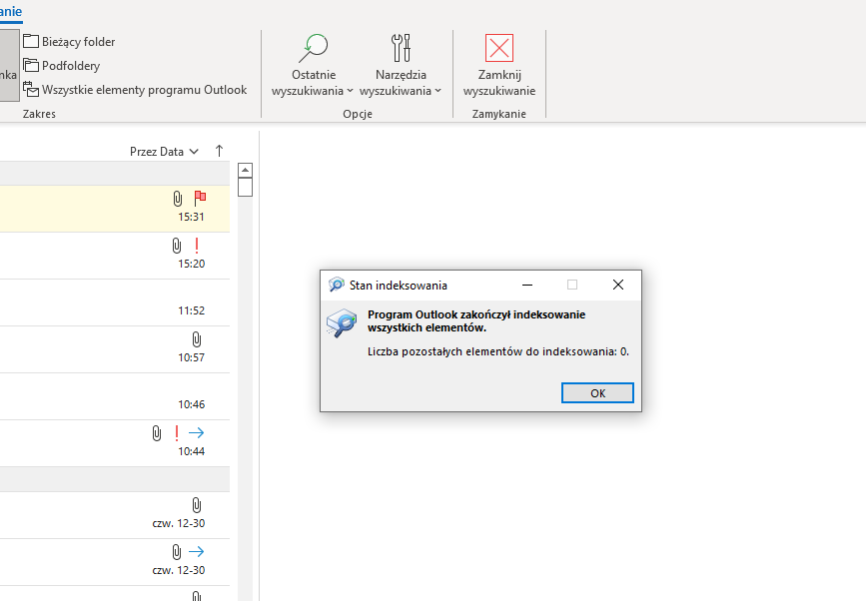The width and height of the screenshot is (866, 601).
Task: Close the Stan indeksowania dialog
Action: tap(618, 285)
